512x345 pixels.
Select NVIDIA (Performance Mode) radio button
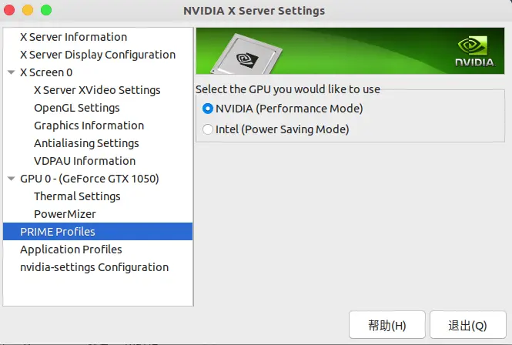208,109
